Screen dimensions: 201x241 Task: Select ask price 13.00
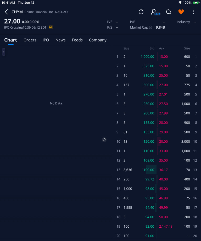tap(163, 57)
